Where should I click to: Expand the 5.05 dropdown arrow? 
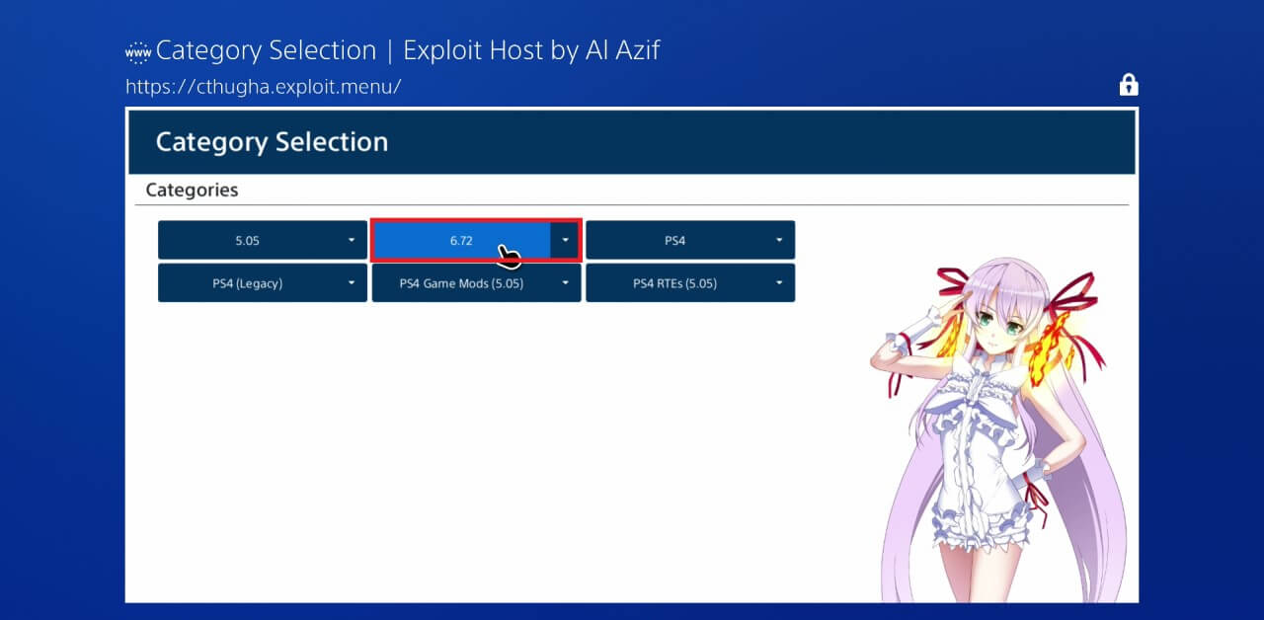pyautogui.click(x=353, y=240)
